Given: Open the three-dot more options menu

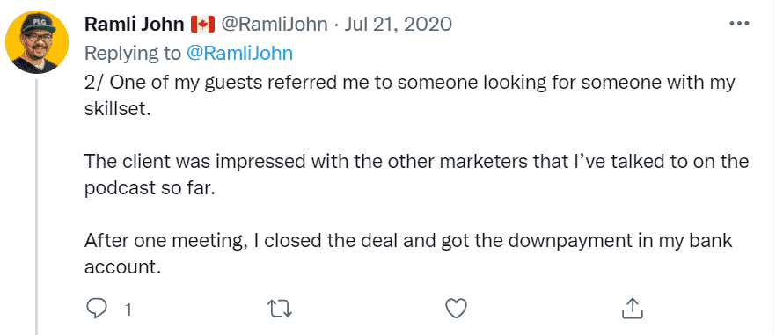Looking at the screenshot, I should coord(740,23).
